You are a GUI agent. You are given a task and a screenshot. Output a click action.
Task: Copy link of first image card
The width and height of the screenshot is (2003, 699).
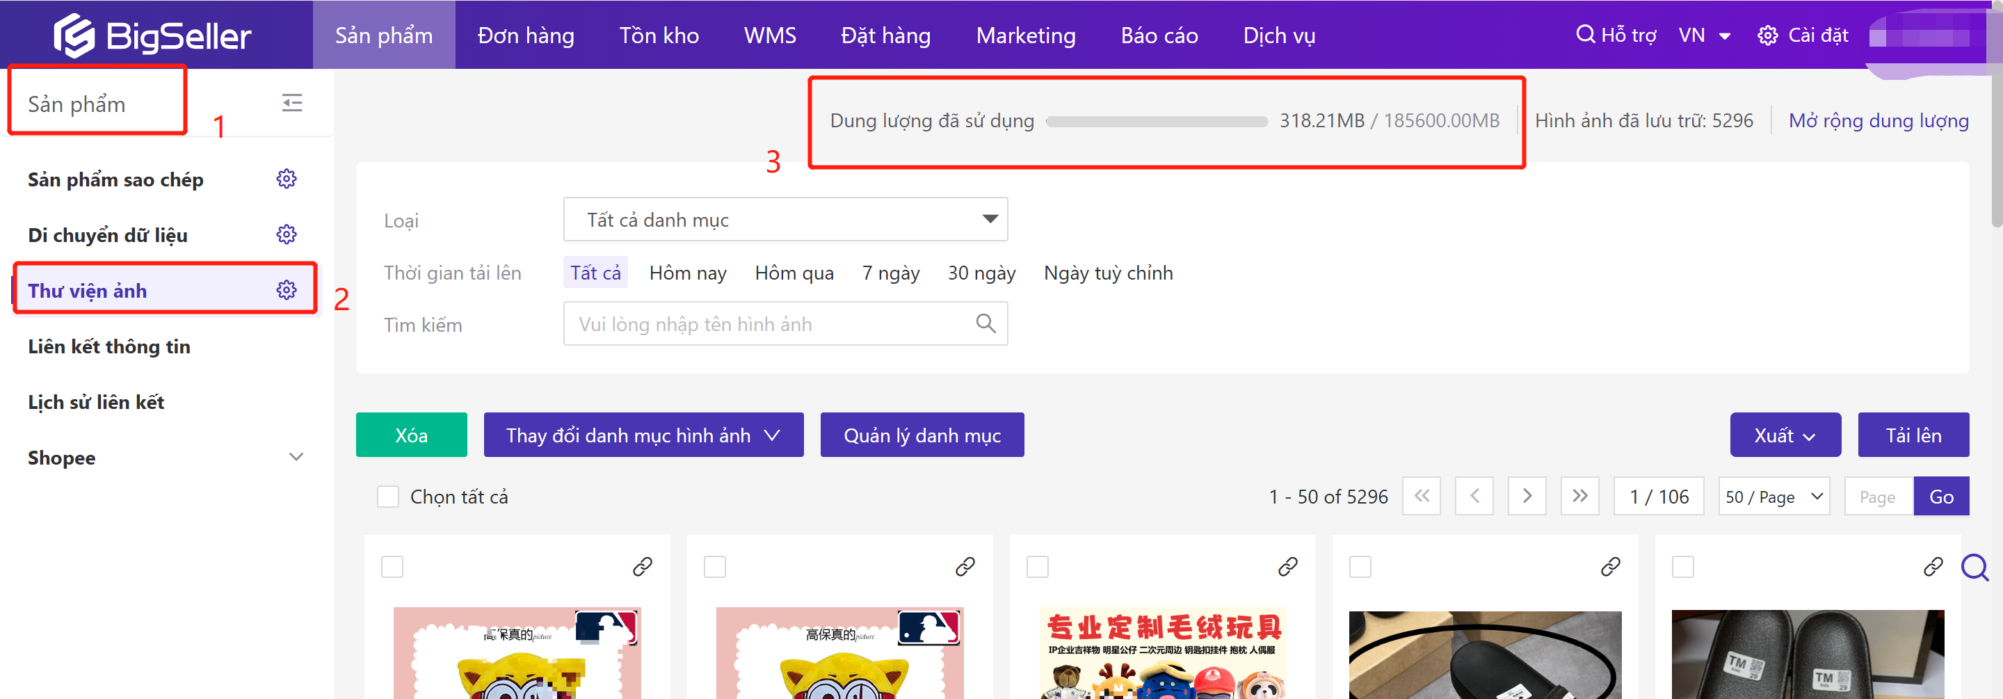coord(642,566)
